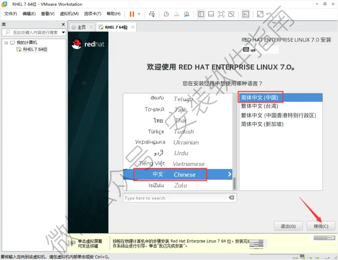
Task: Open the 查看(V) menu
Action: pyautogui.click(x=48, y=14)
